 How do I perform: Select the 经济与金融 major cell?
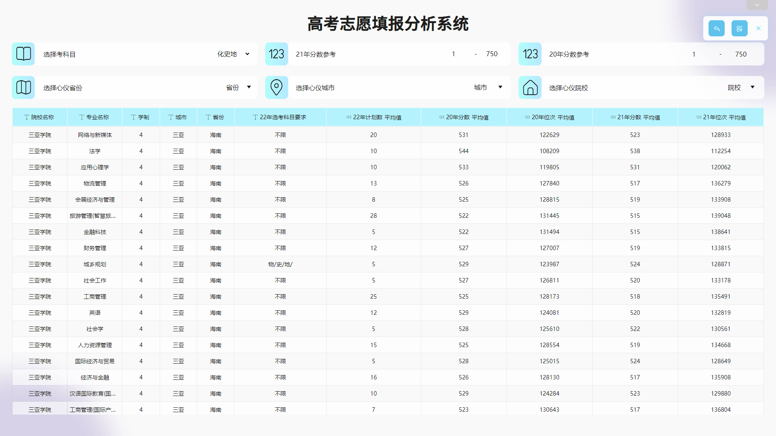[x=95, y=377]
